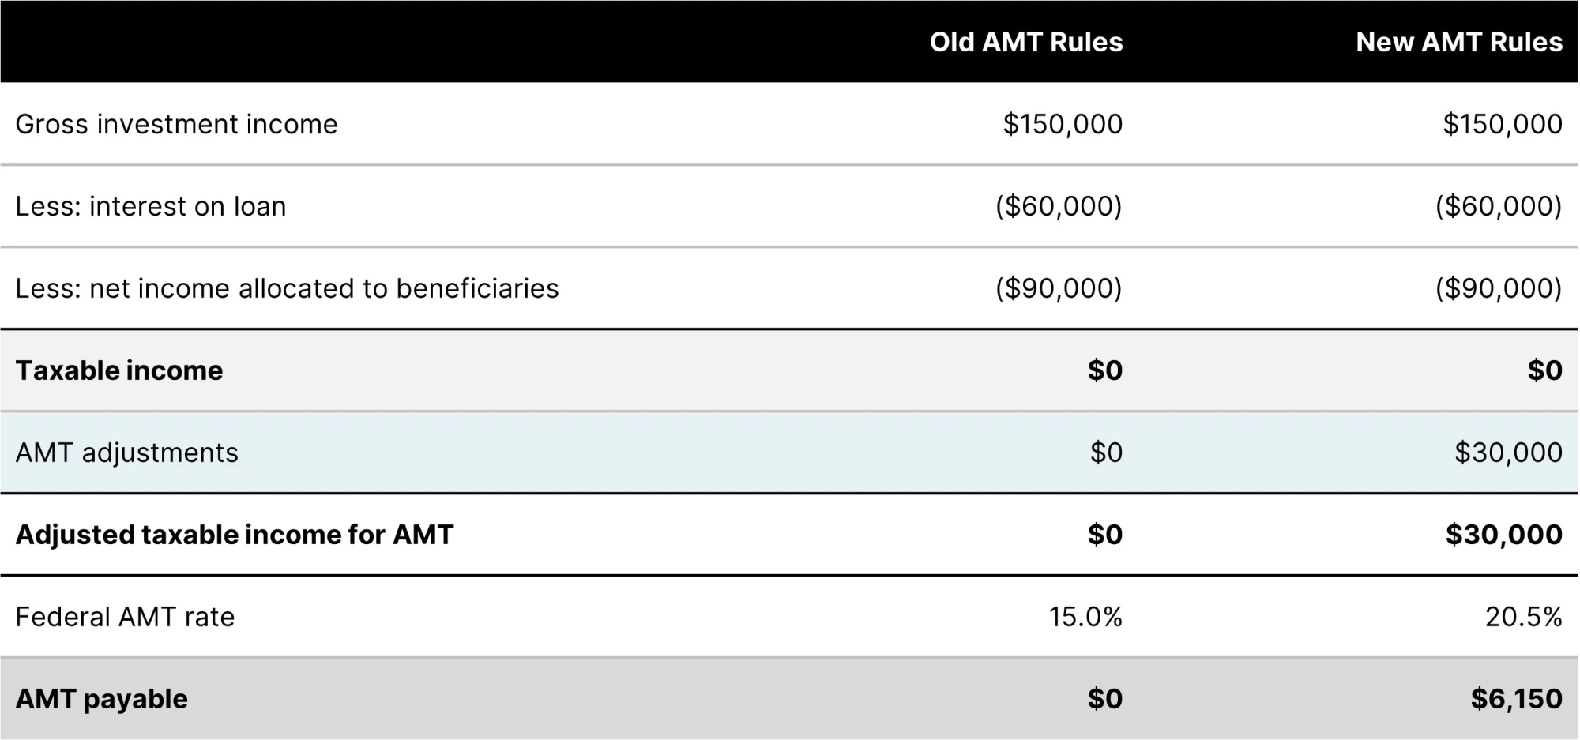Select ($60,000) under Old AMT Rules
The width and height of the screenshot is (1580, 740).
click(x=1059, y=206)
